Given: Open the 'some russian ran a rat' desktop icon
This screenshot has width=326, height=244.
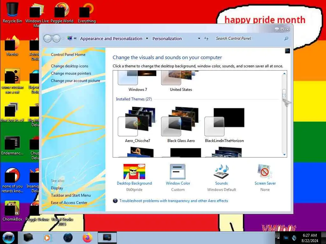Looking at the screenshot, I should 12,81.
